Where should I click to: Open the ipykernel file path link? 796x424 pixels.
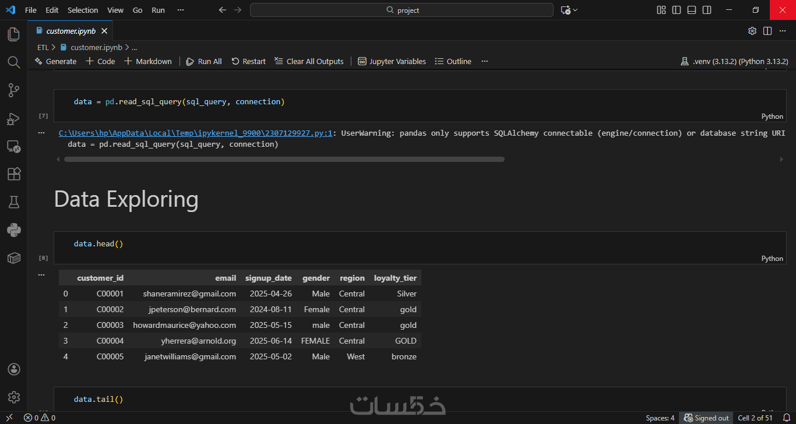195,133
